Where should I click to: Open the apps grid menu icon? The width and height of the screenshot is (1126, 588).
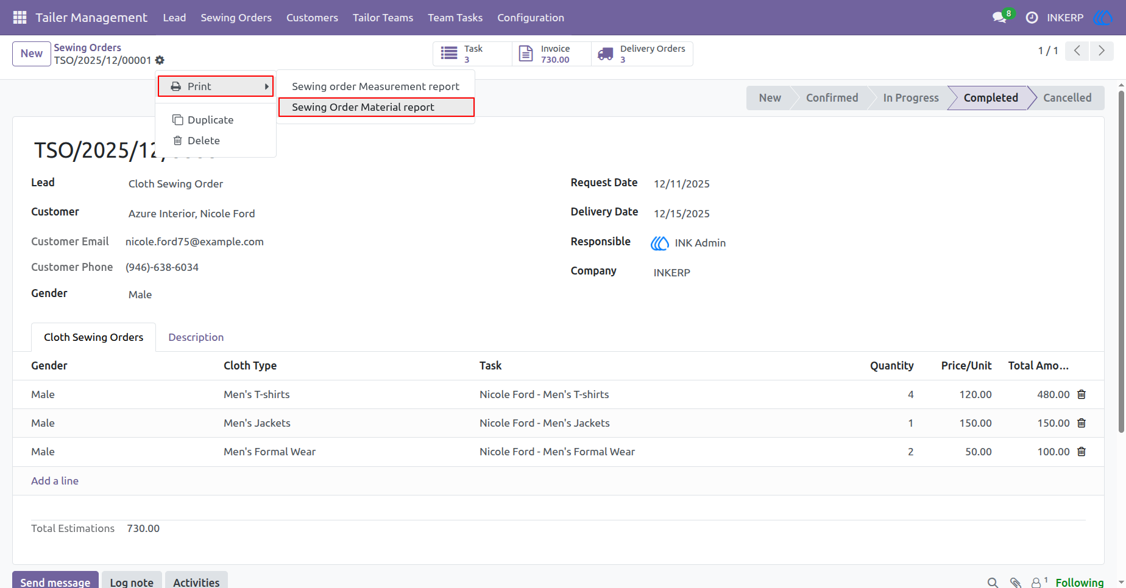point(19,18)
